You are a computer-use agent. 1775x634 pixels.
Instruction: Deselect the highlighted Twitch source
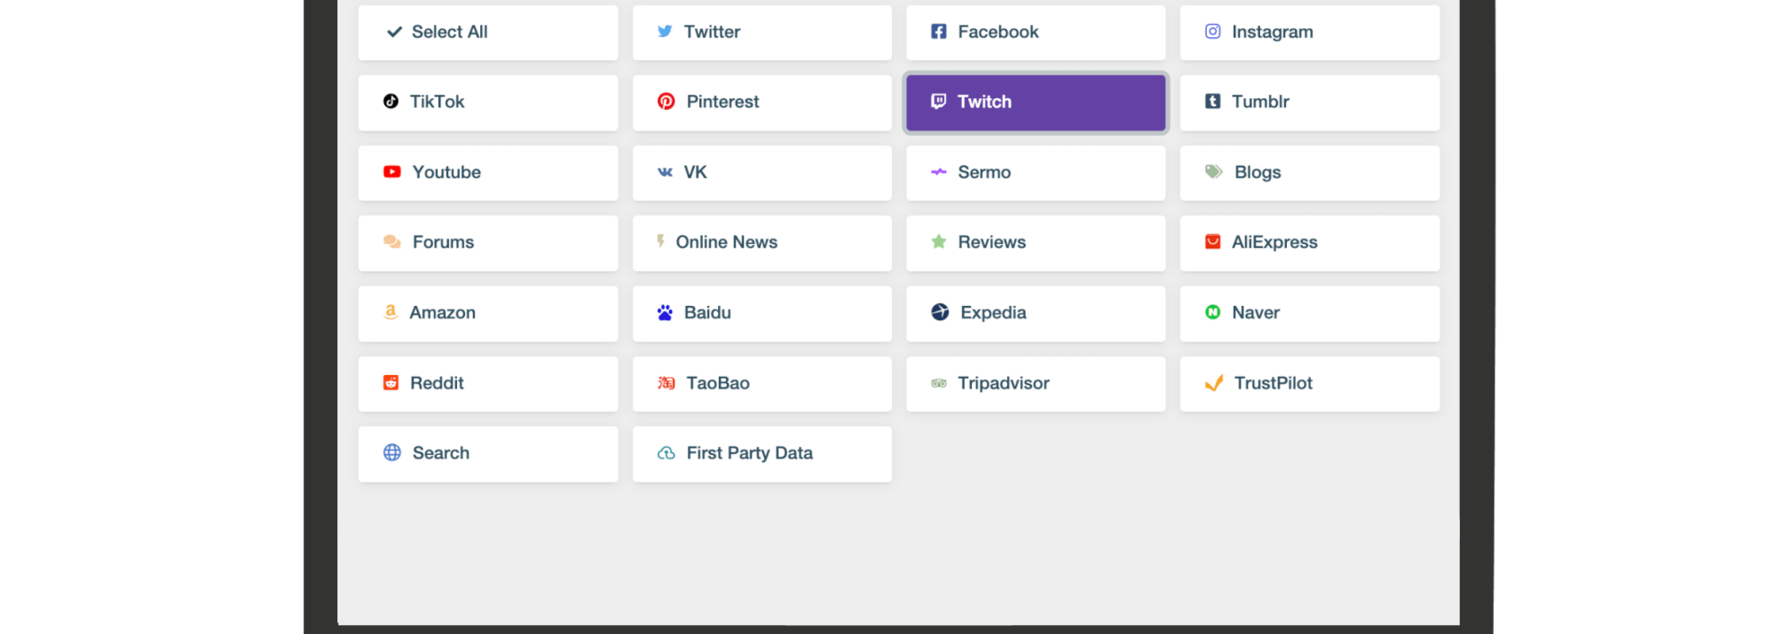coord(1035,103)
